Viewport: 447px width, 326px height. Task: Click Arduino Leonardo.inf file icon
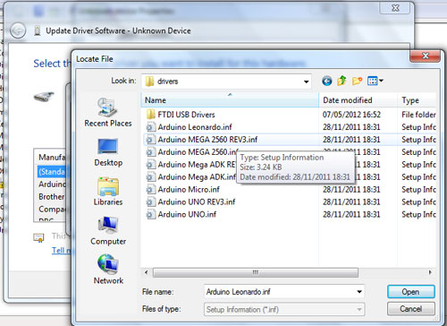tap(151, 127)
